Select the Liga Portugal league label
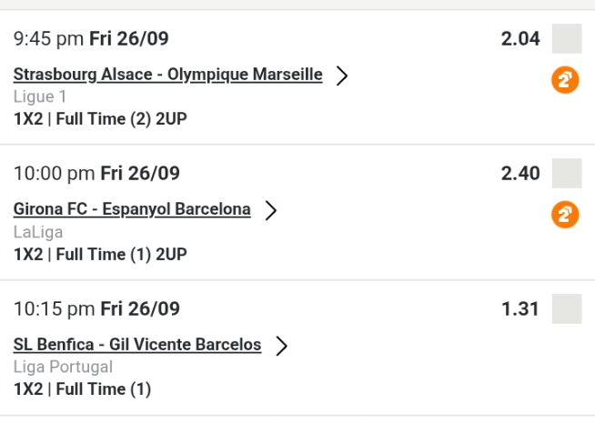 pyautogui.click(x=63, y=368)
